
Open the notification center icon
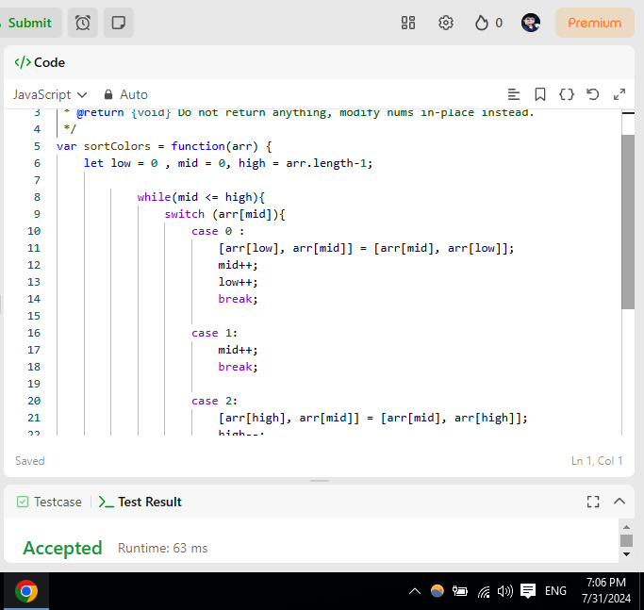tap(528, 591)
